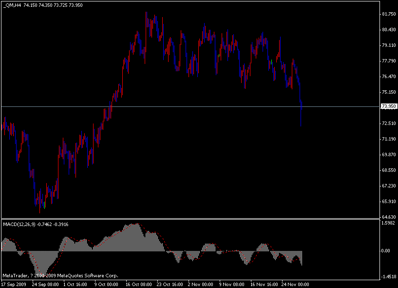398x288 pixels.
Task: Select the 16 Oct 08:00 time label
Action: [138, 284]
